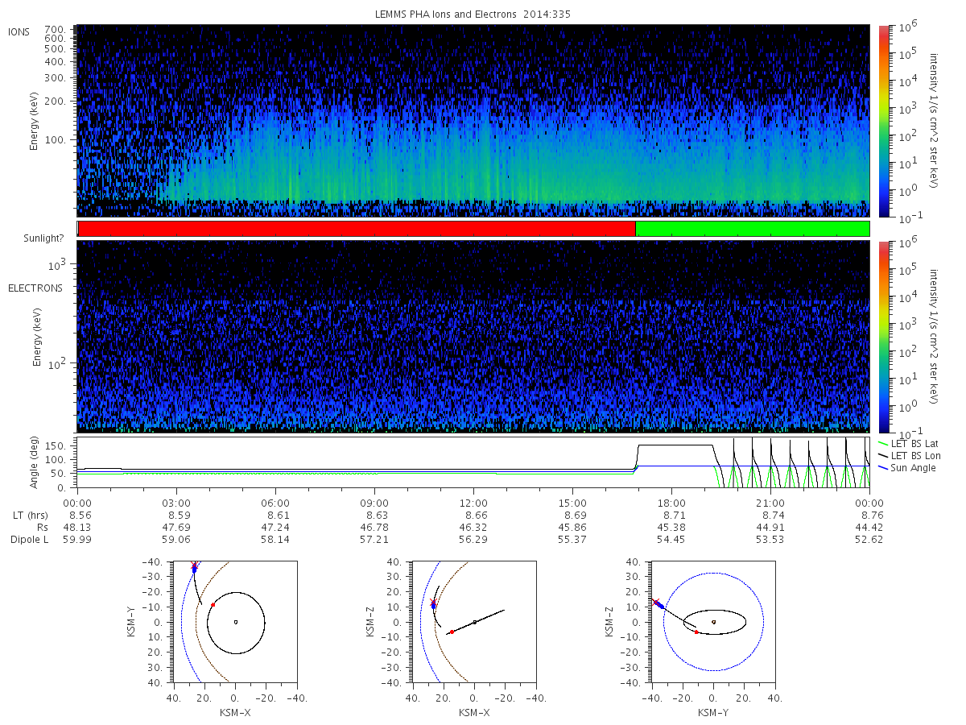Click the IONS panel label
The image size is (966, 725).
tap(20, 31)
